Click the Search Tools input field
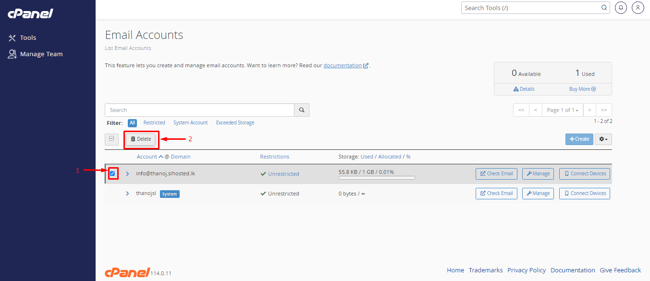The height and width of the screenshot is (281, 650). click(531, 8)
